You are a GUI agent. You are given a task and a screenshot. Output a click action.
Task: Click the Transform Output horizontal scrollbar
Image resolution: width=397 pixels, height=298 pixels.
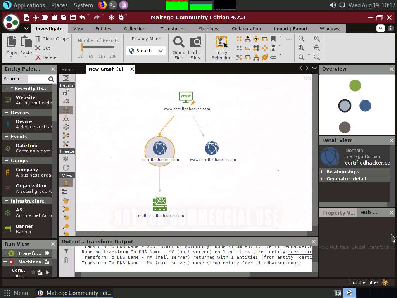pyautogui.click(x=165, y=274)
